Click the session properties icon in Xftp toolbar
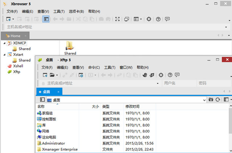This screenshot has width=232, height=153. pos(81,75)
